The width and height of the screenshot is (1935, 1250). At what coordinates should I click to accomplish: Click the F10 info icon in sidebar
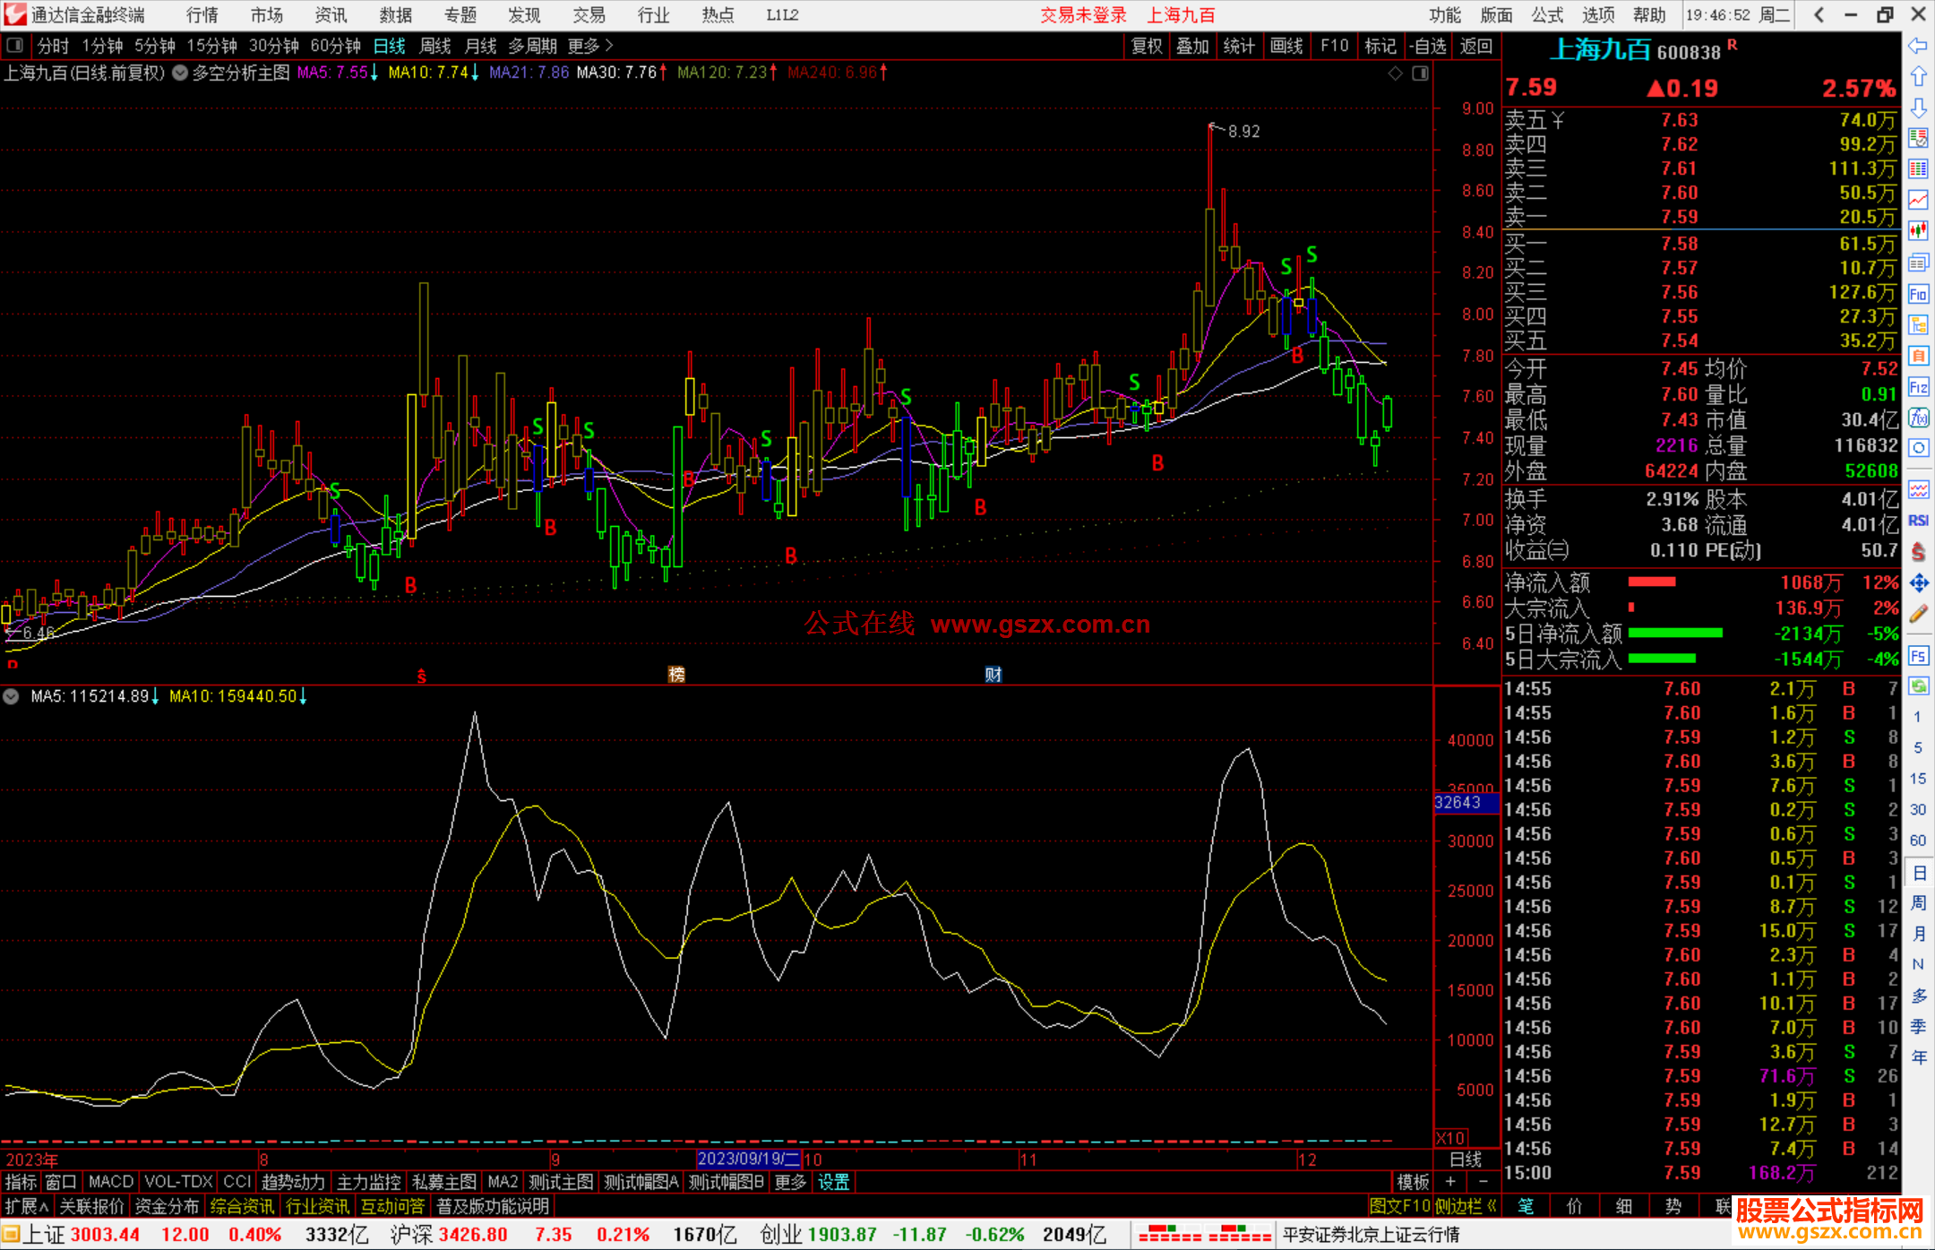point(1918,294)
